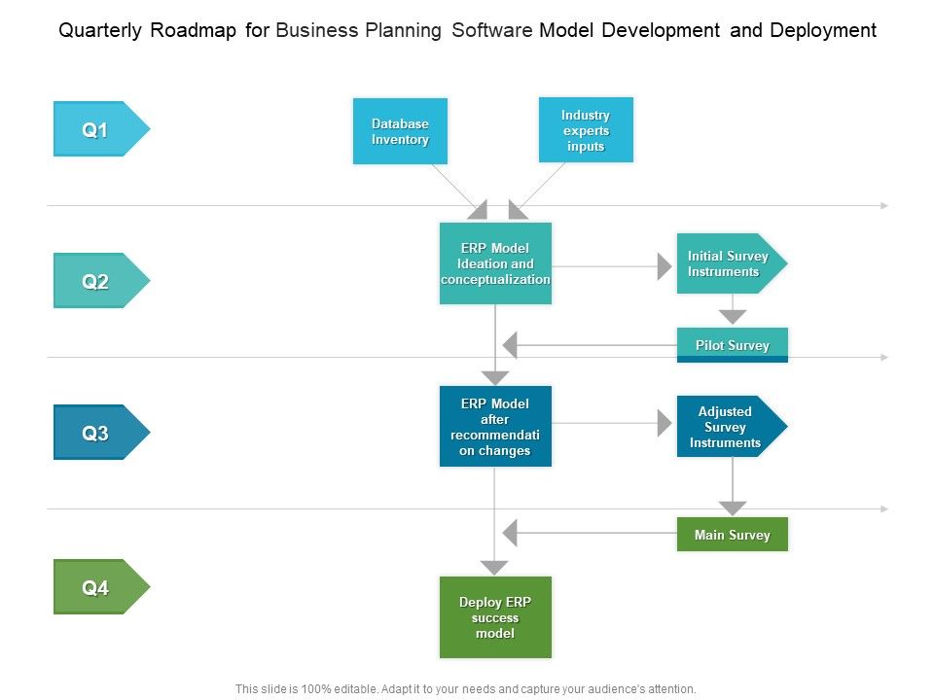Click the arrowhead at the right end of Q3 timeline
The width and height of the screenshot is (934, 700).
[x=883, y=507]
